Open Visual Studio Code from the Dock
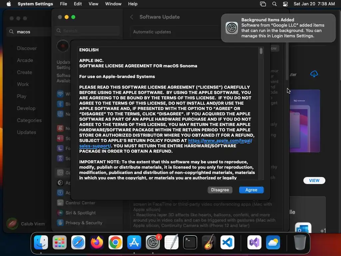Screen dimensions: 341x256 (227, 242)
